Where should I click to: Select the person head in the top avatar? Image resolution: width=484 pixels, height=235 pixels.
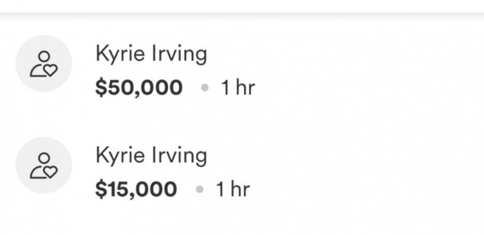44,56
